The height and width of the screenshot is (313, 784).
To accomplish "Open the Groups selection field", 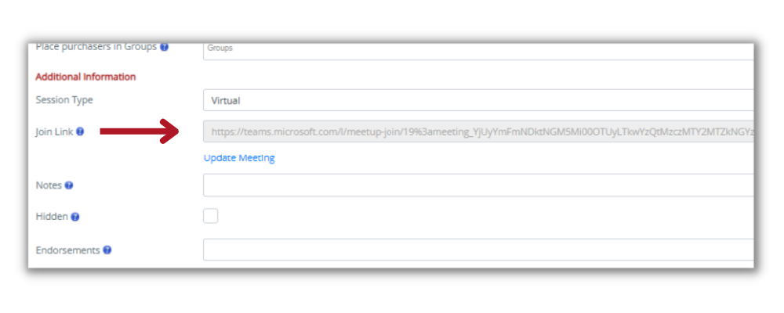I will [478, 50].
